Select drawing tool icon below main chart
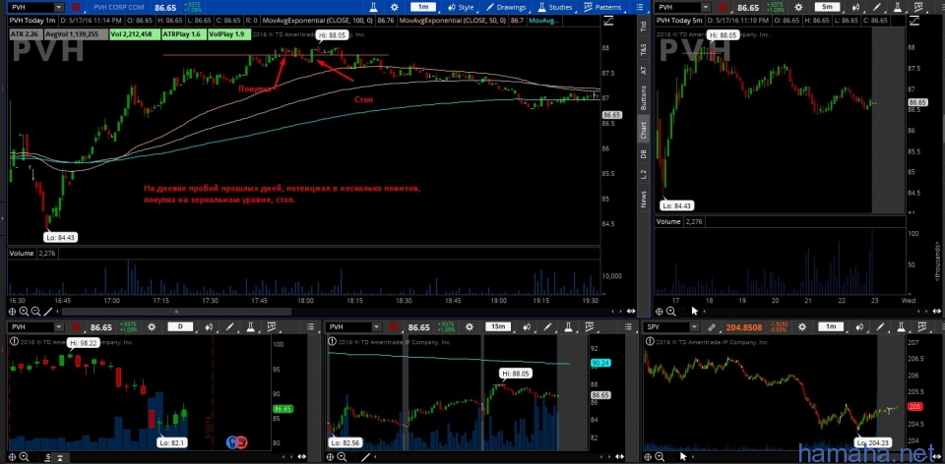This screenshot has height=464, width=945. [x=48, y=312]
